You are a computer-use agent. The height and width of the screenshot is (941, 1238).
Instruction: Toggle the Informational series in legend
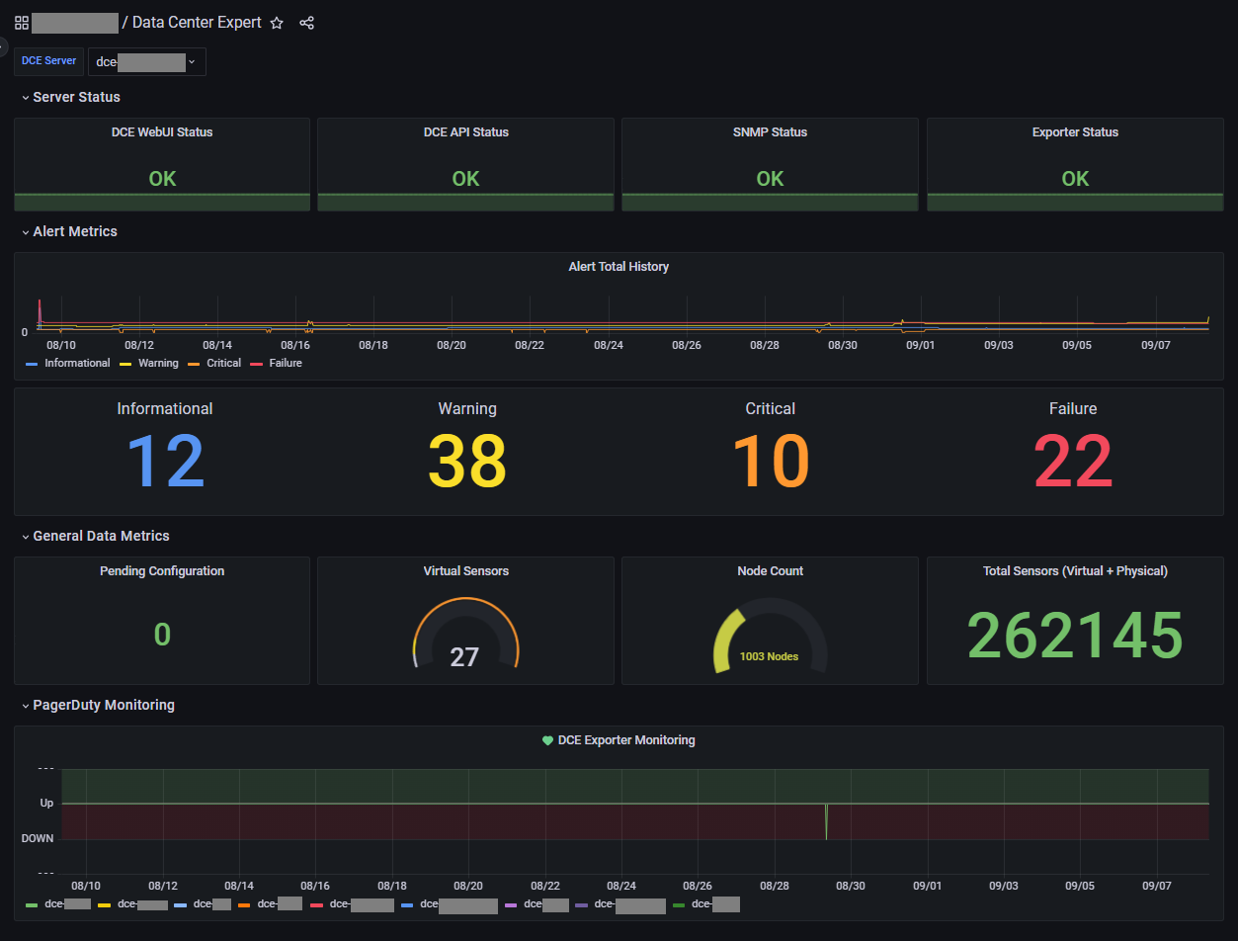pos(76,364)
